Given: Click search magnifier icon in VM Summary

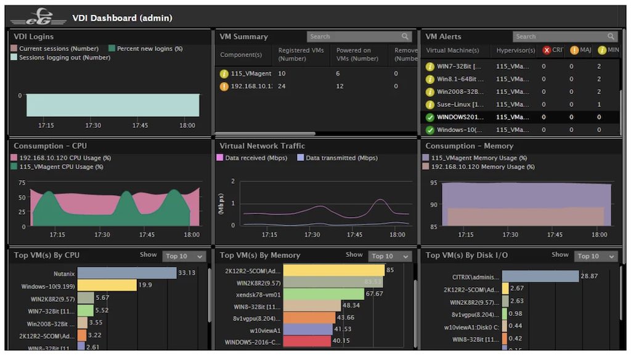Looking at the screenshot, I should point(405,37).
